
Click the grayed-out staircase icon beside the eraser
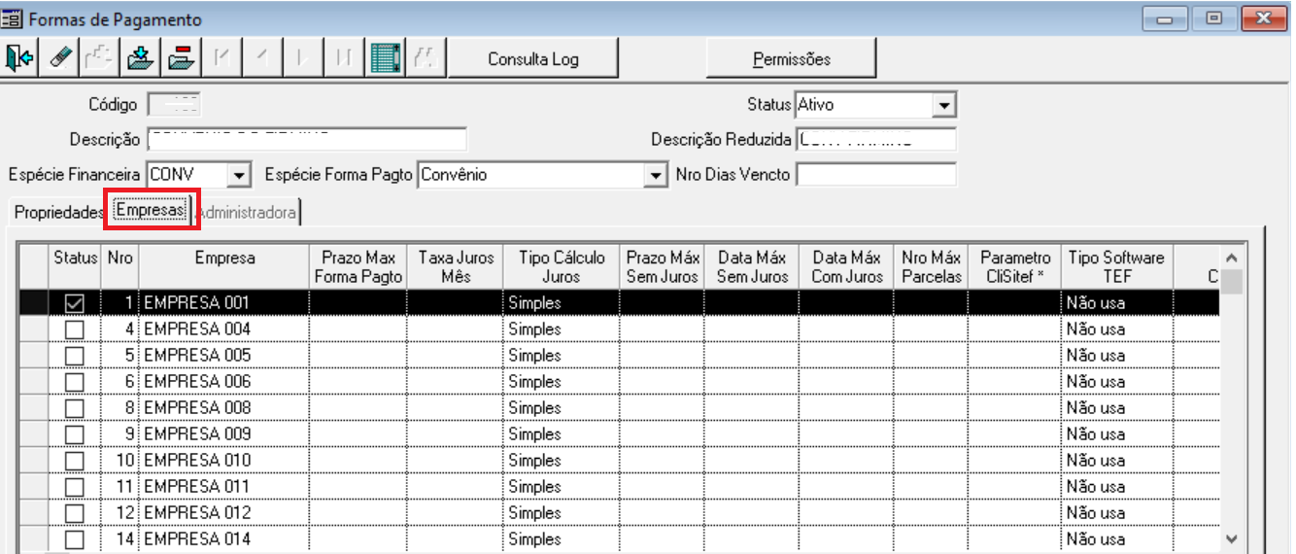click(100, 58)
